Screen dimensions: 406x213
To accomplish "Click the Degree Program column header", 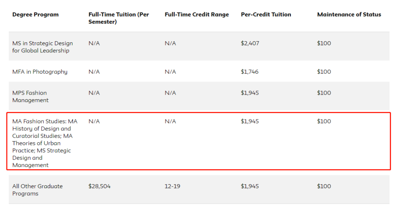I will click(35, 15).
